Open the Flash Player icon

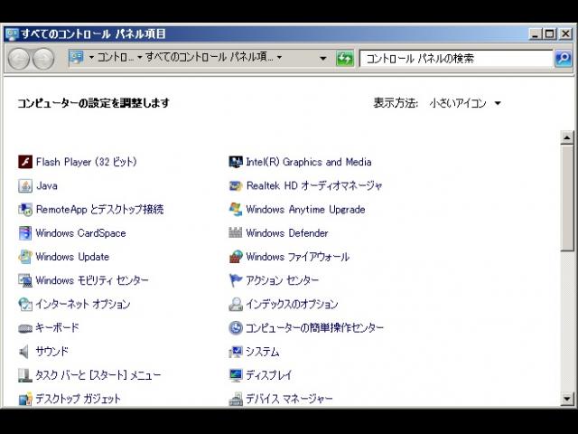pos(25,163)
